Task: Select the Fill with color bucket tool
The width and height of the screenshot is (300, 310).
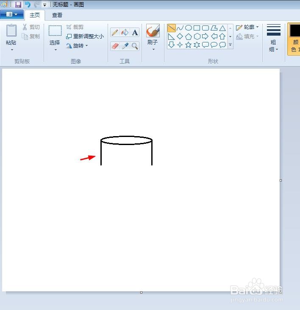Action: coord(125,32)
